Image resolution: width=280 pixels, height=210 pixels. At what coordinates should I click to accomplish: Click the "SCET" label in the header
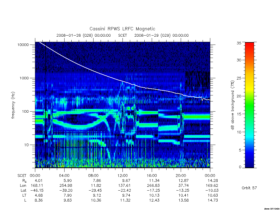click(x=122, y=35)
